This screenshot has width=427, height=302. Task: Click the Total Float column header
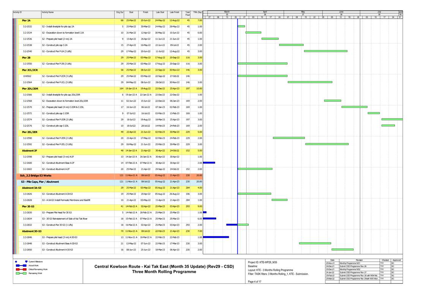pos(187,13)
